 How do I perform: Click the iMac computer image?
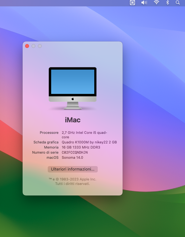(x=73, y=88)
